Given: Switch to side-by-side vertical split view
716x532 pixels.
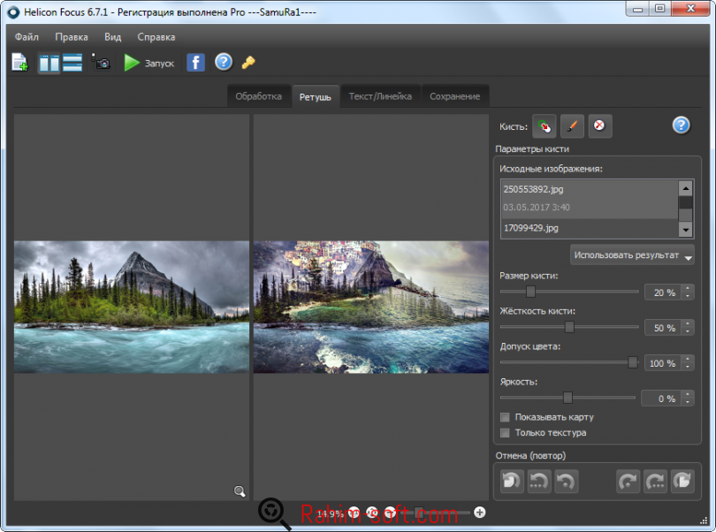Looking at the screenshot, I should [50, 62].
